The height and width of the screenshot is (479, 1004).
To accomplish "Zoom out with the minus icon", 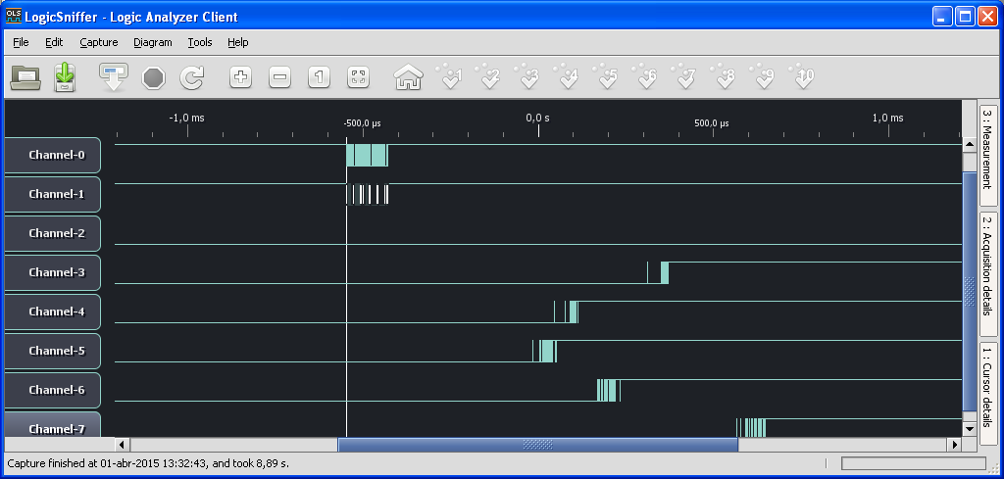I will (279, 78).
